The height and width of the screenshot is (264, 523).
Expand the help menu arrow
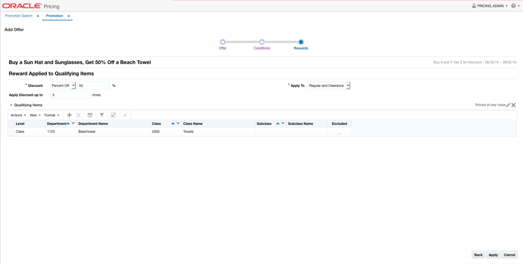[x=519, y=6]
